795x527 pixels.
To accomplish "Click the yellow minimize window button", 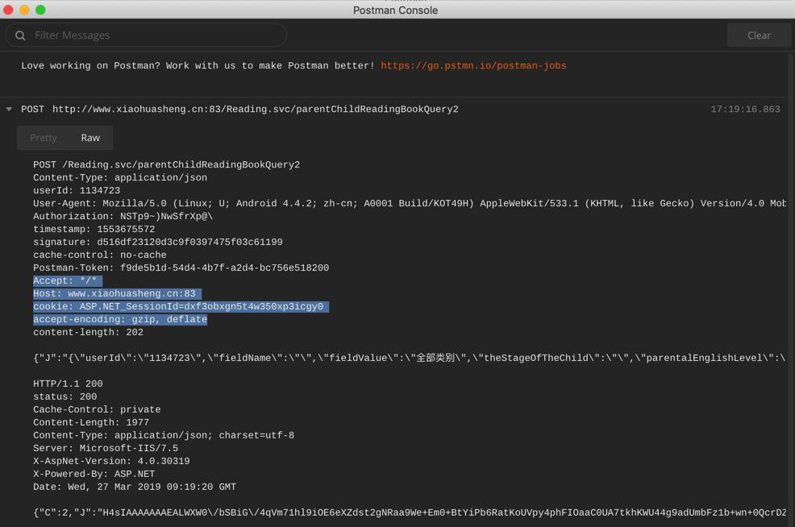I will (x=24, y=10).
